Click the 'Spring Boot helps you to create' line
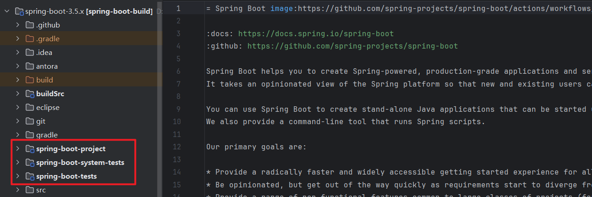This screenshot has height=197, width=592. tap(399, 71)
